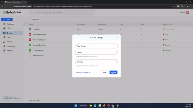Image resolution: width=193 pixels, height=108 pixels.
Task: Click the Users icon in sidebar
Action: [x=5, y=28]
